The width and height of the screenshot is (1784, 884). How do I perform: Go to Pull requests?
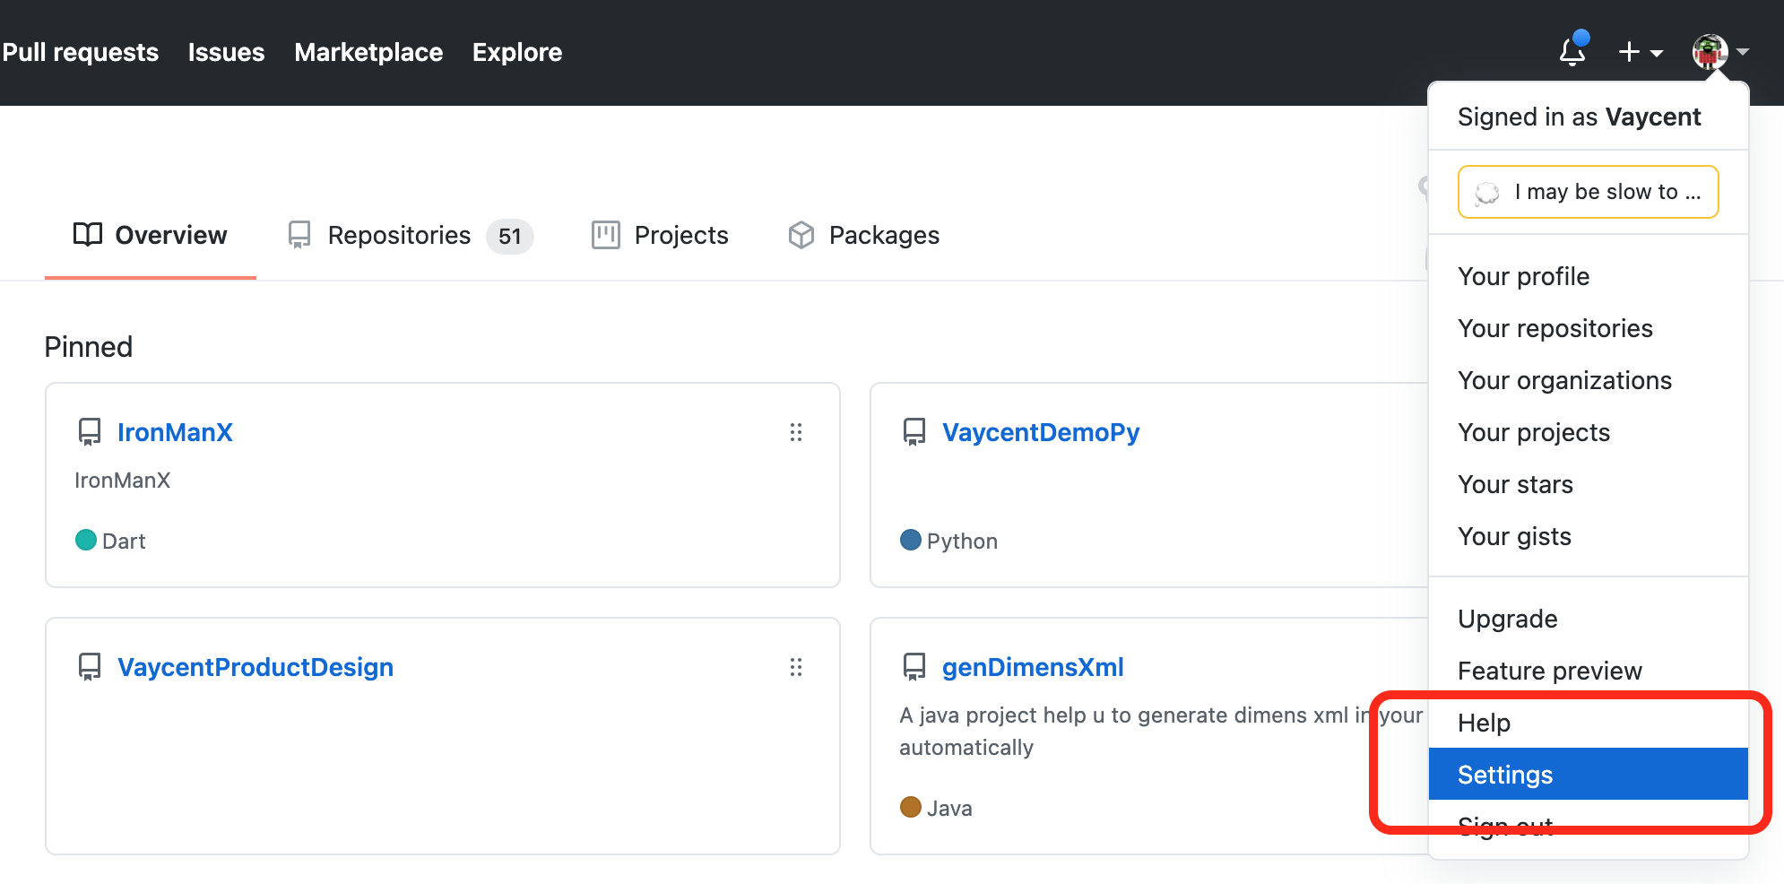click(81, 52)
